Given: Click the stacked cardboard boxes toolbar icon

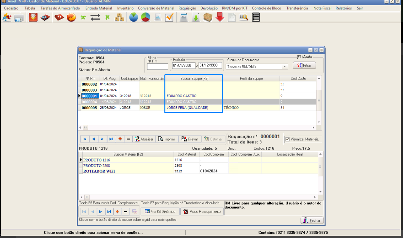Looking at the screenshot, I should click(x=119, y=17).
